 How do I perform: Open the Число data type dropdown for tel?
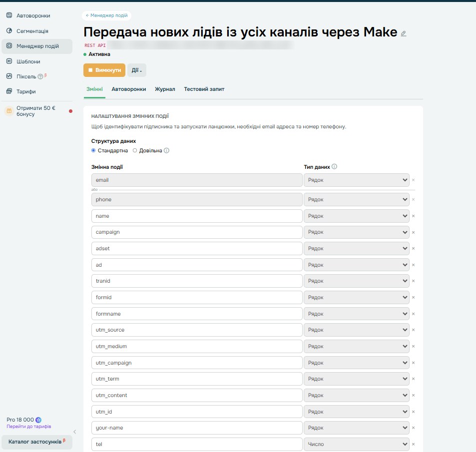357,444
